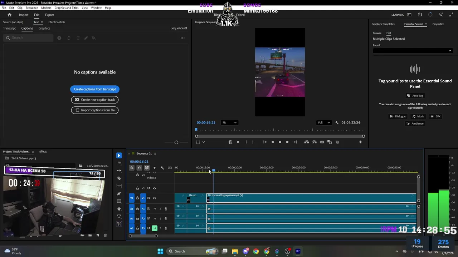Assign the Dialogue audio type

coord(398,116)
